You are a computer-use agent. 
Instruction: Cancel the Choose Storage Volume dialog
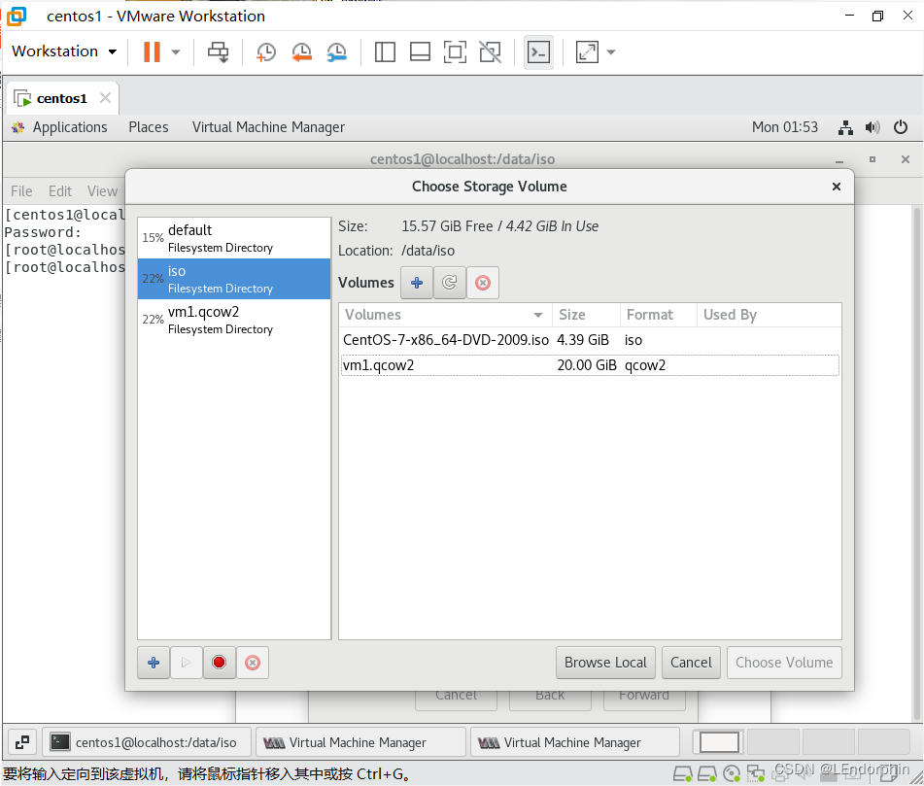[691, 663]
